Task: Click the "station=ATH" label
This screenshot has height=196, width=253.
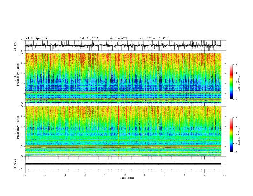Action: click(119, 38)
